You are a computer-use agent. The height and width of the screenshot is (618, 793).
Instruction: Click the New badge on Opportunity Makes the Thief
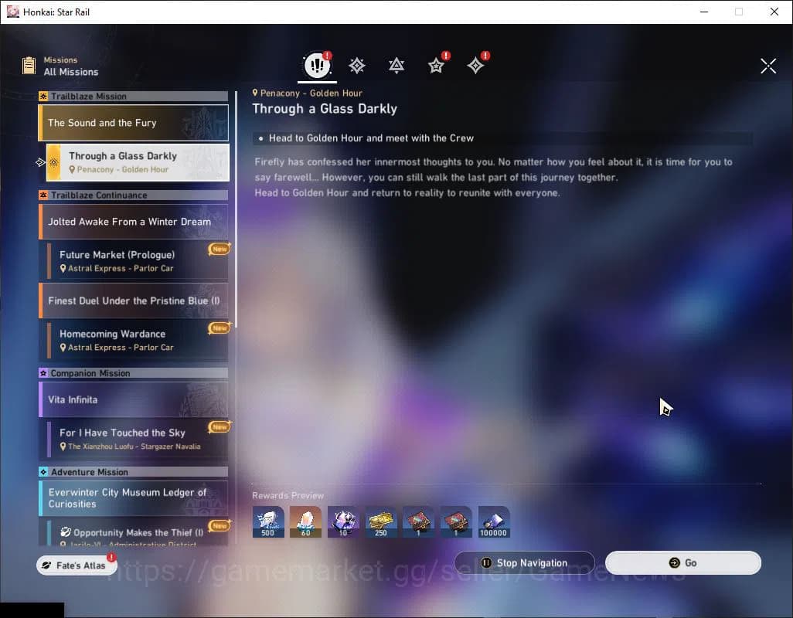coord(219,525)
